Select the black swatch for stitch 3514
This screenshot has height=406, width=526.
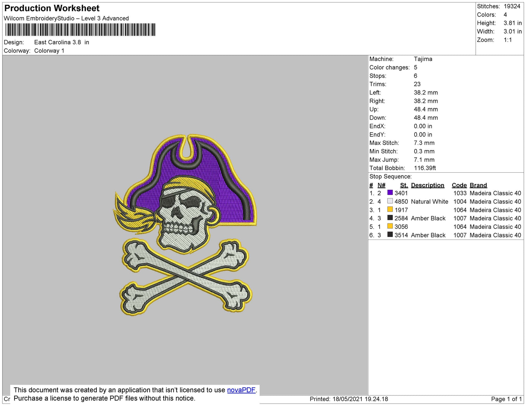390,235
